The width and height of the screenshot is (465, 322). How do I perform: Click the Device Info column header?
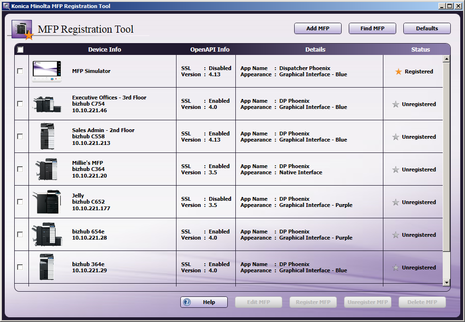click(x=104, y=49)
